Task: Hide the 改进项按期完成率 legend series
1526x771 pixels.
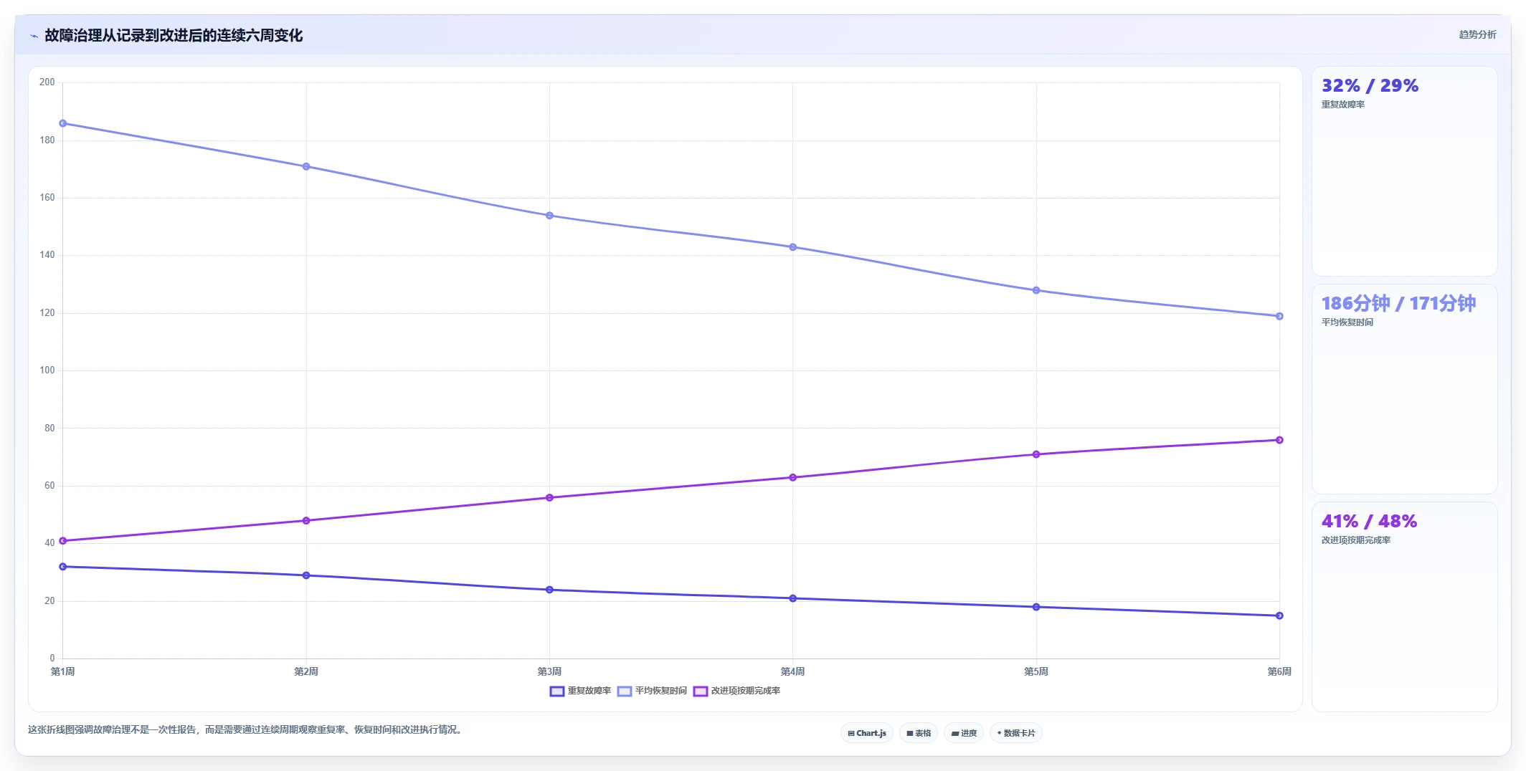Action: [x=736, y=691]
